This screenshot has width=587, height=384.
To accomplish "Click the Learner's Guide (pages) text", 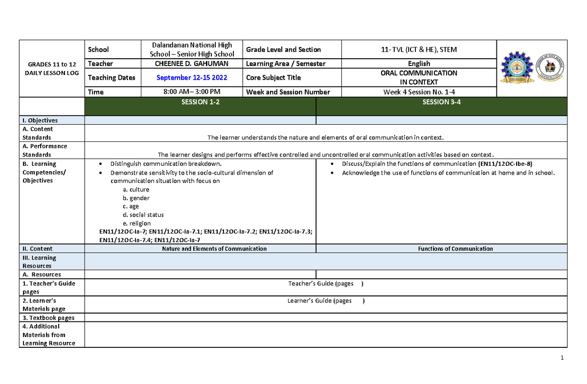I will click(x=325, y=301).
